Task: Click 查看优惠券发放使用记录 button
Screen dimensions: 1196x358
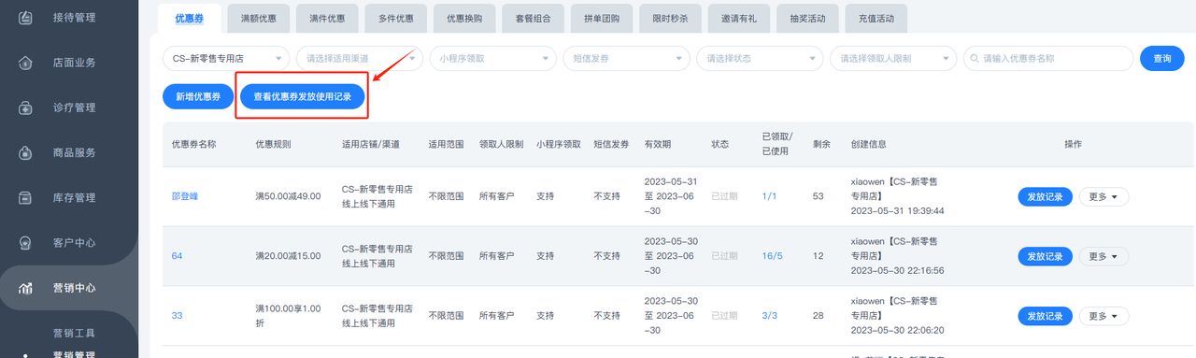Action: pyautogui.click(x=302, y=96)
